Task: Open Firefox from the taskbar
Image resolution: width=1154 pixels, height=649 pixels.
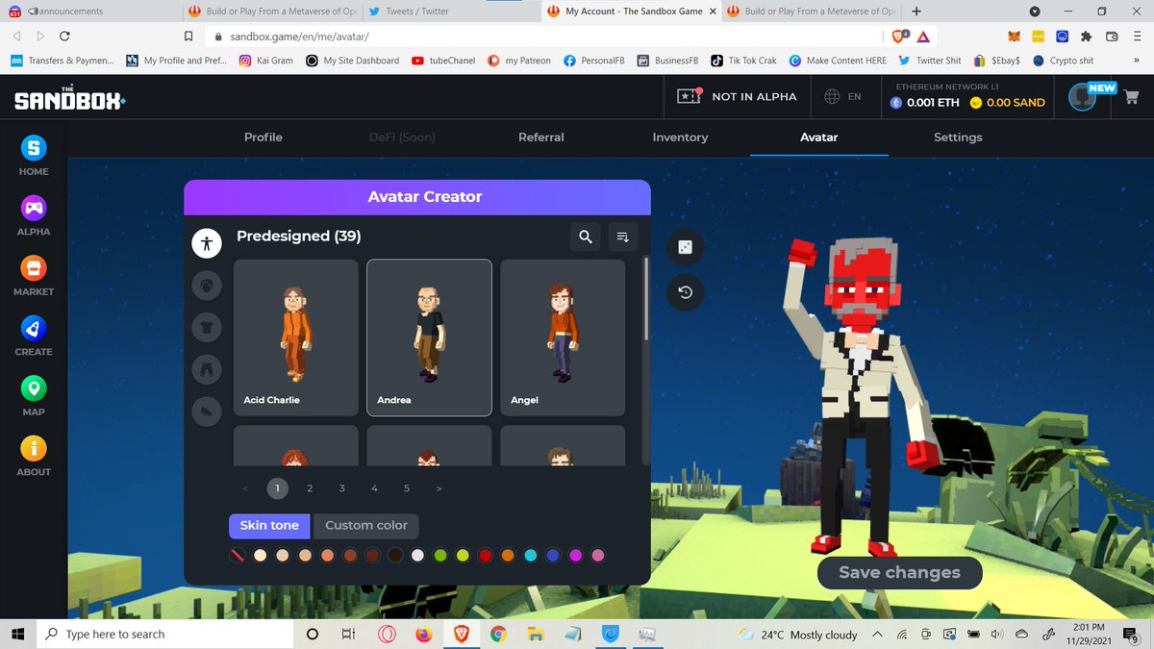Action: 423,635
